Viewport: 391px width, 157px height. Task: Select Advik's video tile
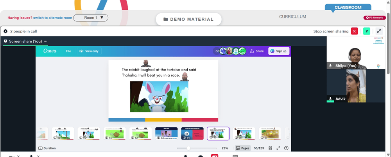tap(356, 86)
